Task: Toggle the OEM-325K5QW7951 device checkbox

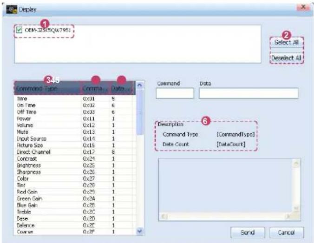Action: (19, 30)
